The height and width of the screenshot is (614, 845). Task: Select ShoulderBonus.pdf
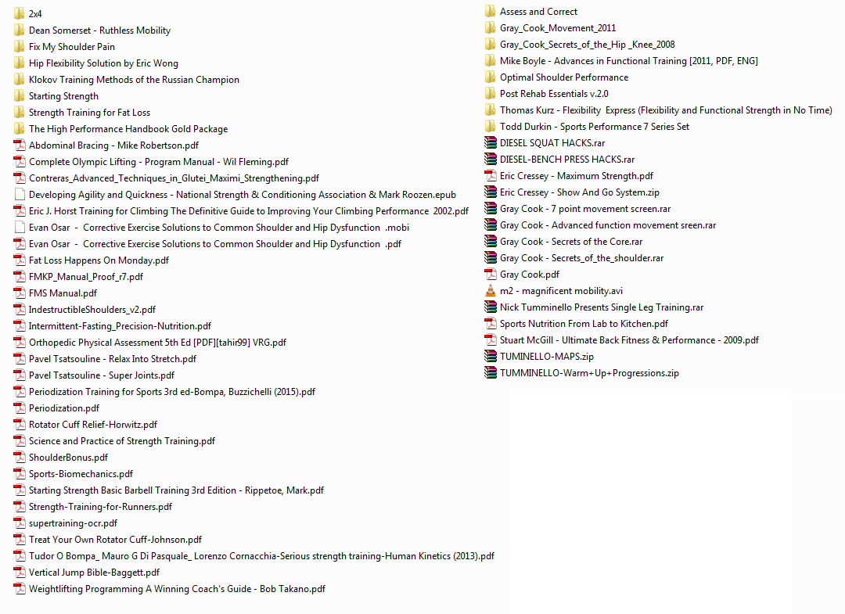tap(68, 458)
